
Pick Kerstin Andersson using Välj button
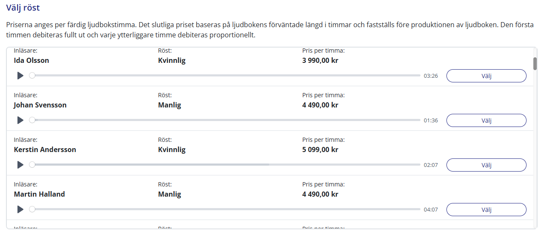click(486, 165)
